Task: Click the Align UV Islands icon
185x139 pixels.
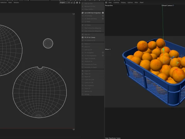Action: pyautogui.click(x=82, y=59)
